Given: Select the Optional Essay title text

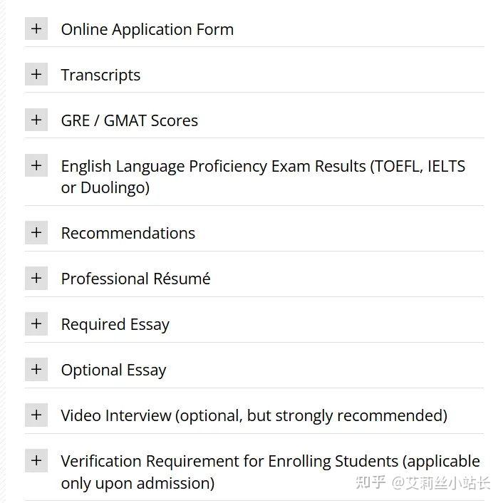Looking at the screenshot, I should (113, 370).
